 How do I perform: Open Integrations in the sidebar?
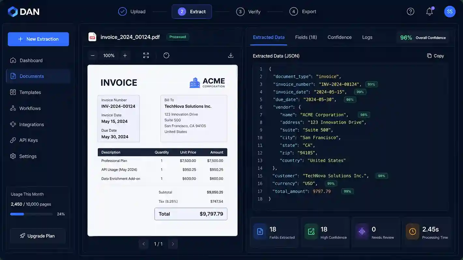tap(38, 124)
